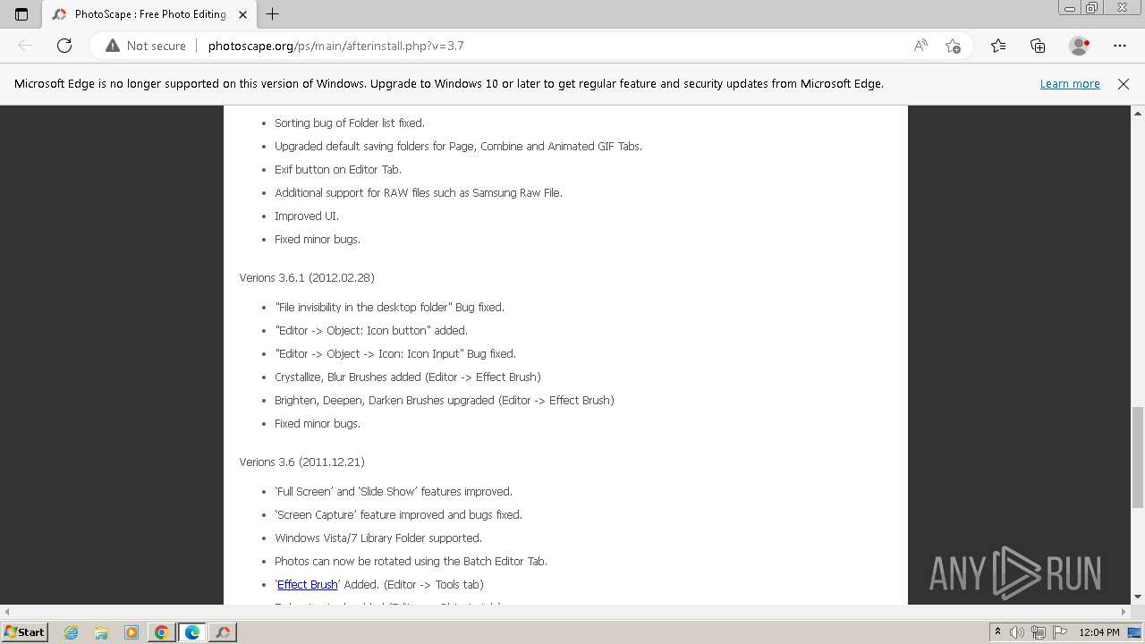
Task: Open the Windows Start menu
Action: [24, 632]
